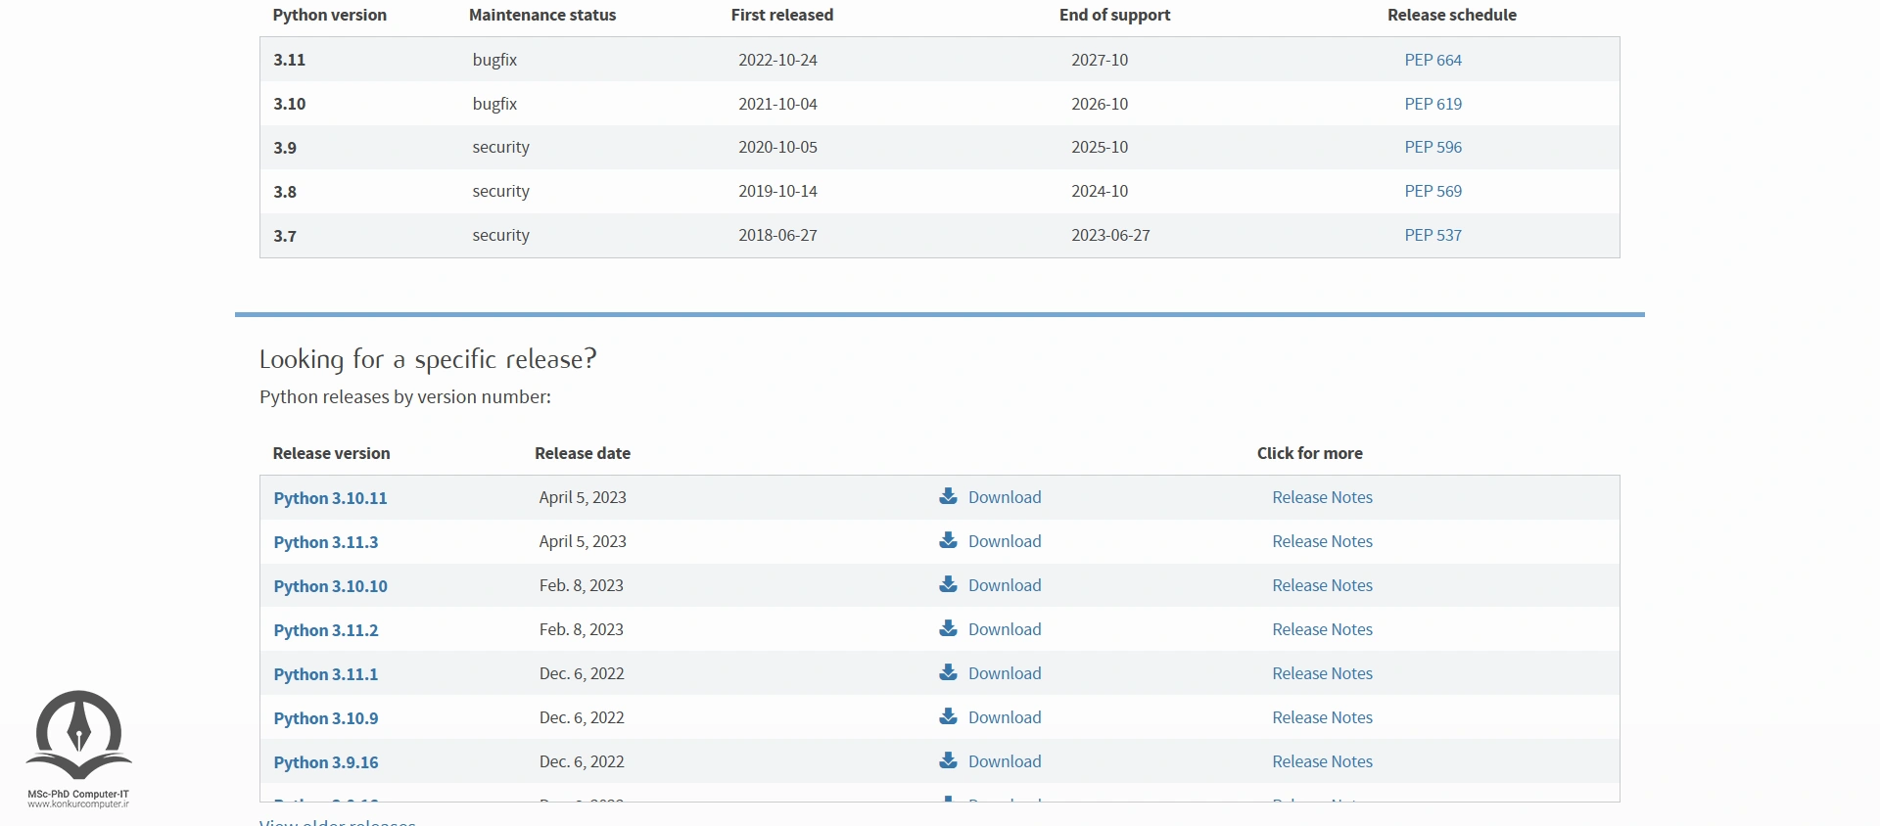This screenshot has height=826, width=1880.
Task: Open the Python 3.10.11 release page
Action: [330, 498]
